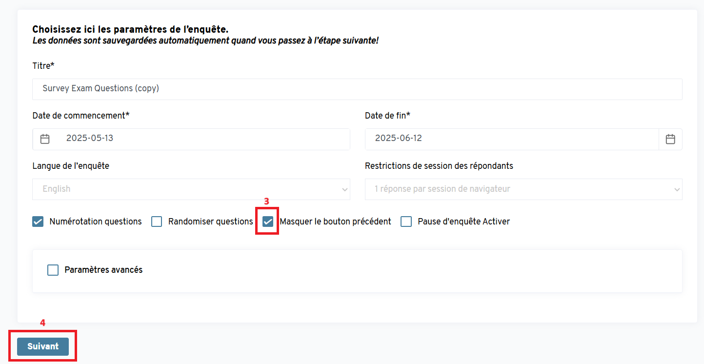This screenshot has width=704, height=364.
Task: Tick the Paramètres avancés checkbox
Action: point(53,270)
